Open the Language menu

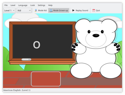[x=23, y=5]
